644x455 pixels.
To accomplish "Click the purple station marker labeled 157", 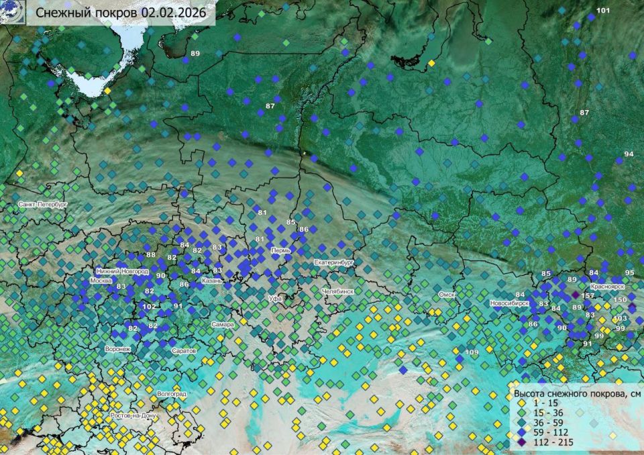I will pyautogui.click(x=575, y=295).
